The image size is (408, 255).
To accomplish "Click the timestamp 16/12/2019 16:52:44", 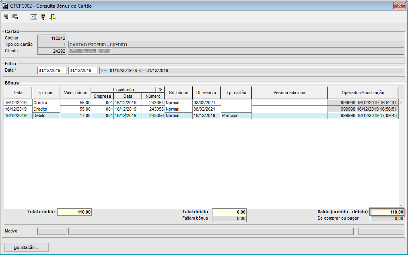I will pyautogui.click(x=377, y=103).
